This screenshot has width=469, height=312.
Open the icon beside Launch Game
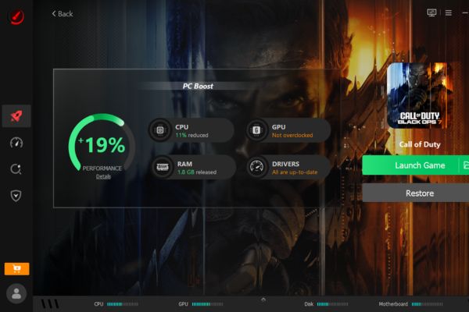point(464,165)
